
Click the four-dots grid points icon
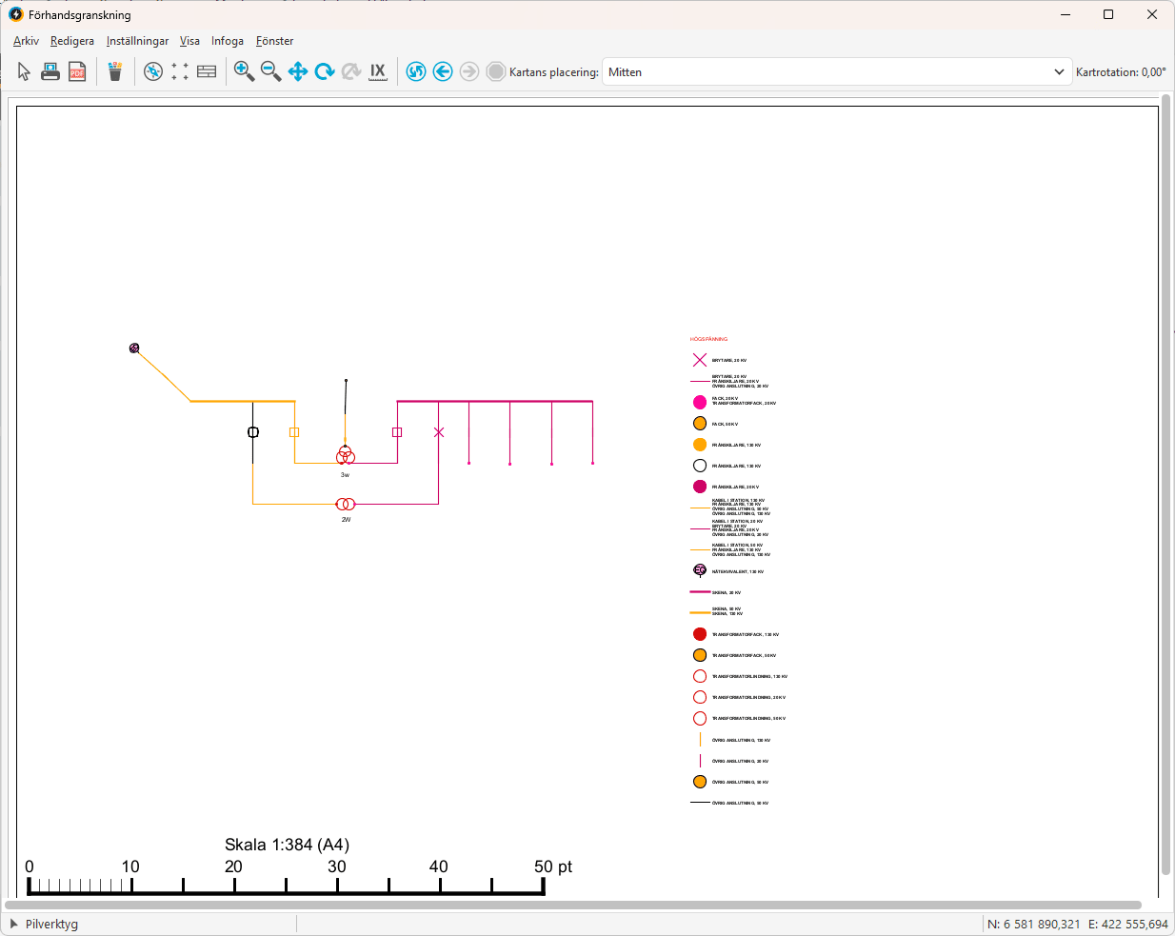(180, 71)
